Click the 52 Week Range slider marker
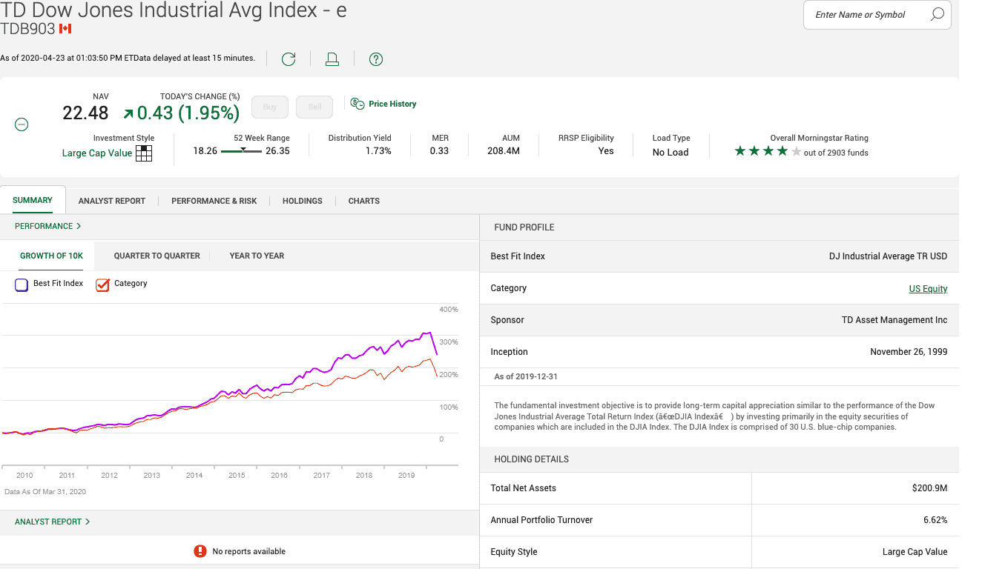 coord(243,150)
